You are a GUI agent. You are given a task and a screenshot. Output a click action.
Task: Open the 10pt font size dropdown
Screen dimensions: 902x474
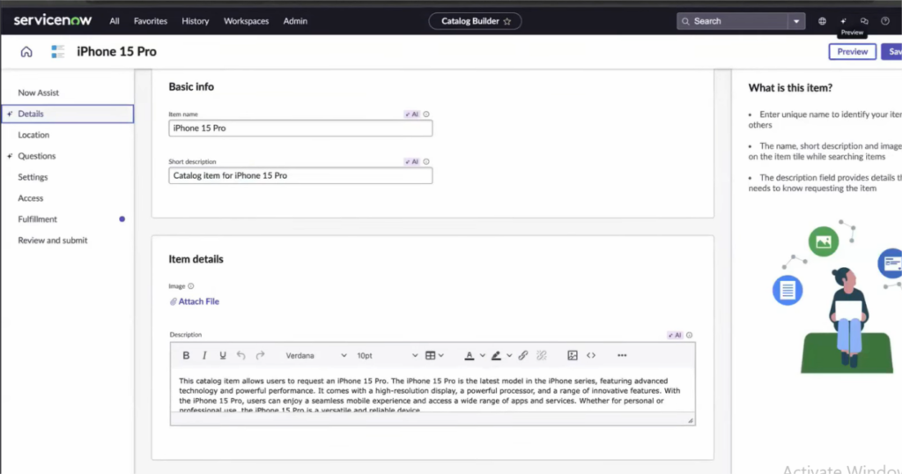[387, 356]
